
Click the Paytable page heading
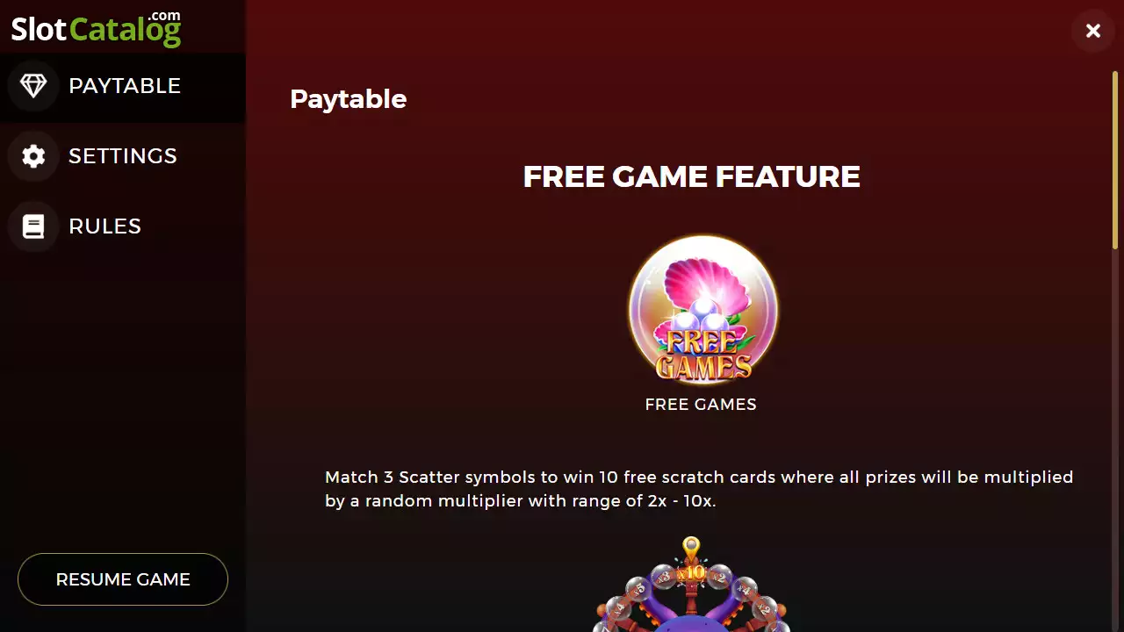point(349,99)
